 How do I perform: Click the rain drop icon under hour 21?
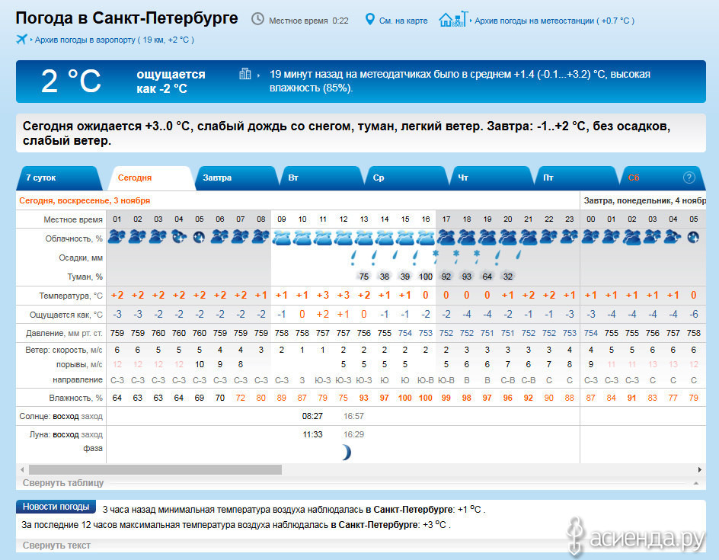[519, 254]
